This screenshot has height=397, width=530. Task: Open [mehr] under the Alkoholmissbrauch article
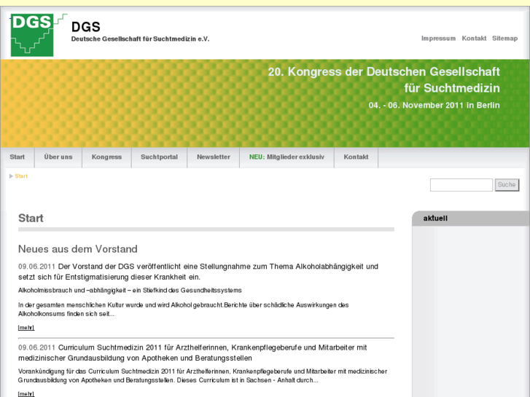(26, 328)
